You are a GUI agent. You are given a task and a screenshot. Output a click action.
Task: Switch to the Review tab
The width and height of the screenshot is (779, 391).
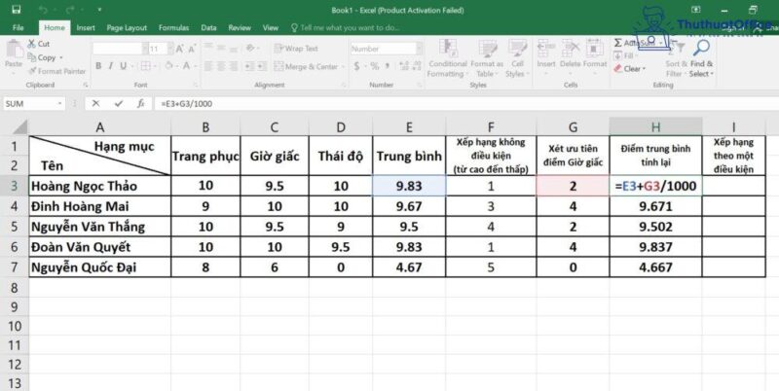pyautogui.click(x=240, y=28)
